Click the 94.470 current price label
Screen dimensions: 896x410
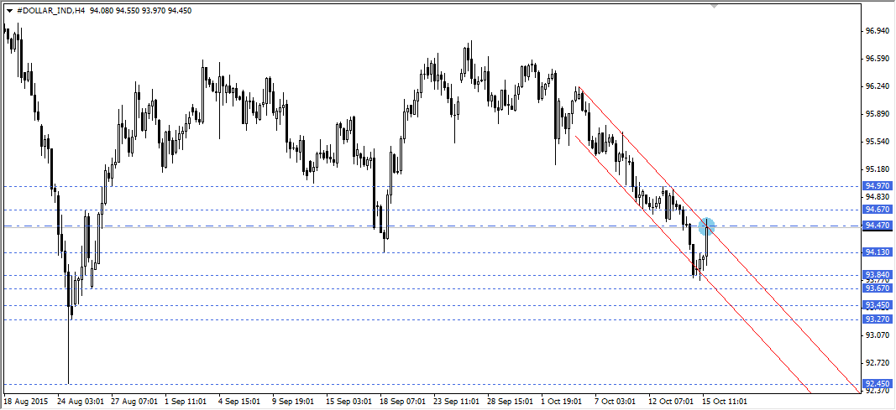[877, 226]
